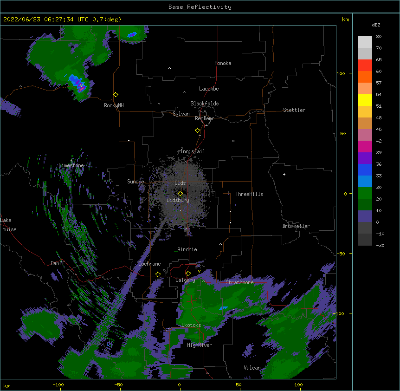
Task: Click the Base_Reflectivity title text
Action: [x=200, y=7]
